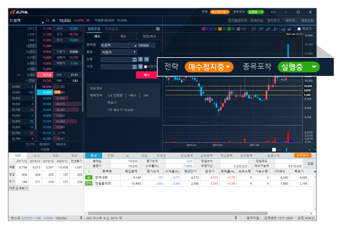Click the stock search magnifier icon
This screenshot has height=241, width=338.
(48, 20)
